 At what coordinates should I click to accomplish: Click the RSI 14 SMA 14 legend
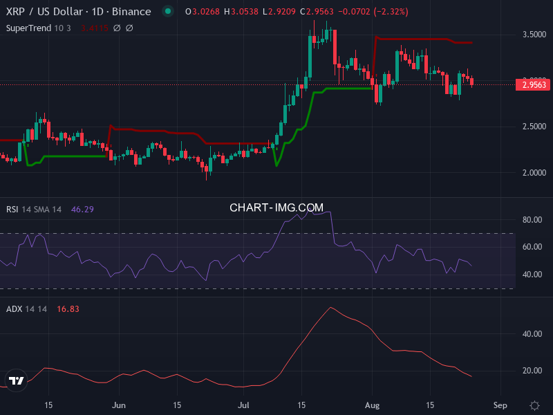pos(34,210)
